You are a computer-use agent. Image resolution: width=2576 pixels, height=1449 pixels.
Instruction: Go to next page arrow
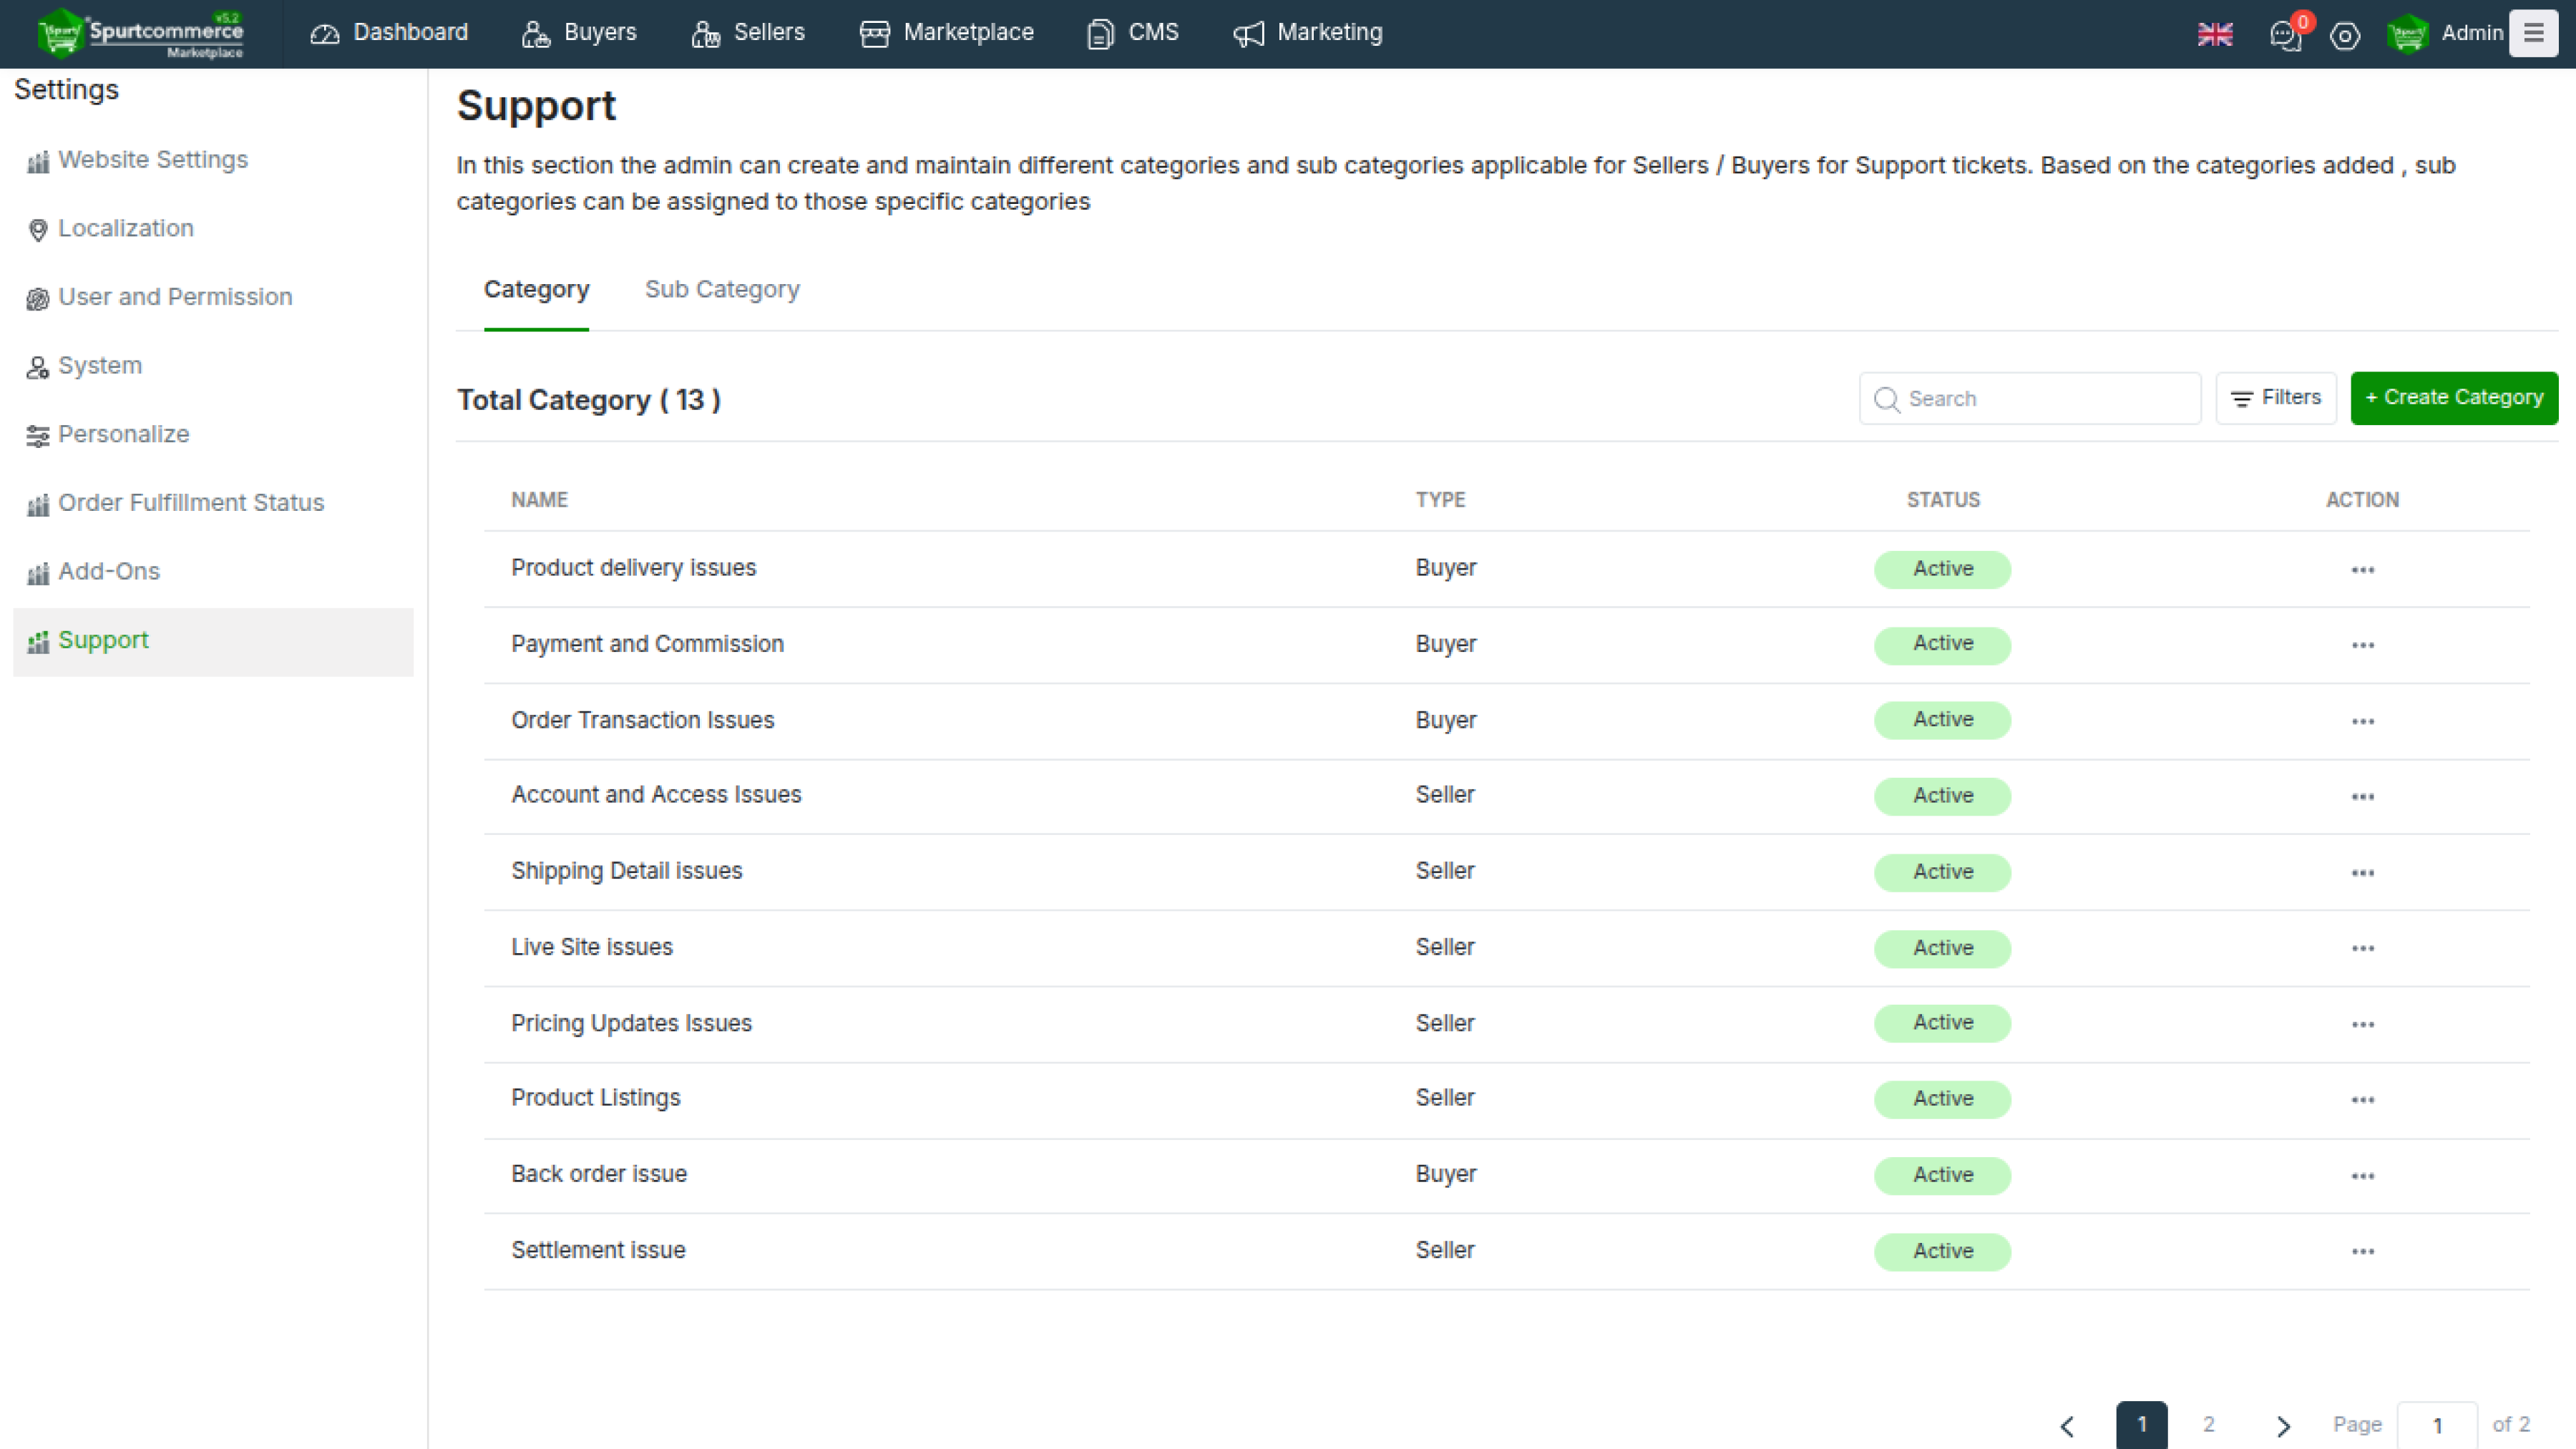pyautogui.click(x=2283, y=1426)
